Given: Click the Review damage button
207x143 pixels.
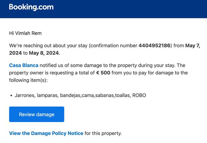Looking at the screenshot, I should coord(37,114).
